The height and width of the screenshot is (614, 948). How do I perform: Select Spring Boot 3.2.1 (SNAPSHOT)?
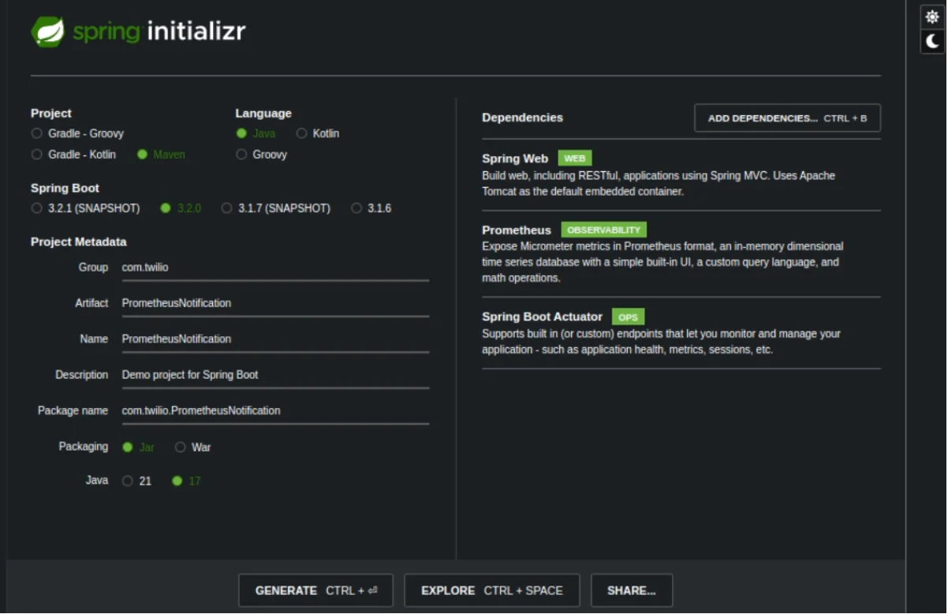[x=85, y=208]
